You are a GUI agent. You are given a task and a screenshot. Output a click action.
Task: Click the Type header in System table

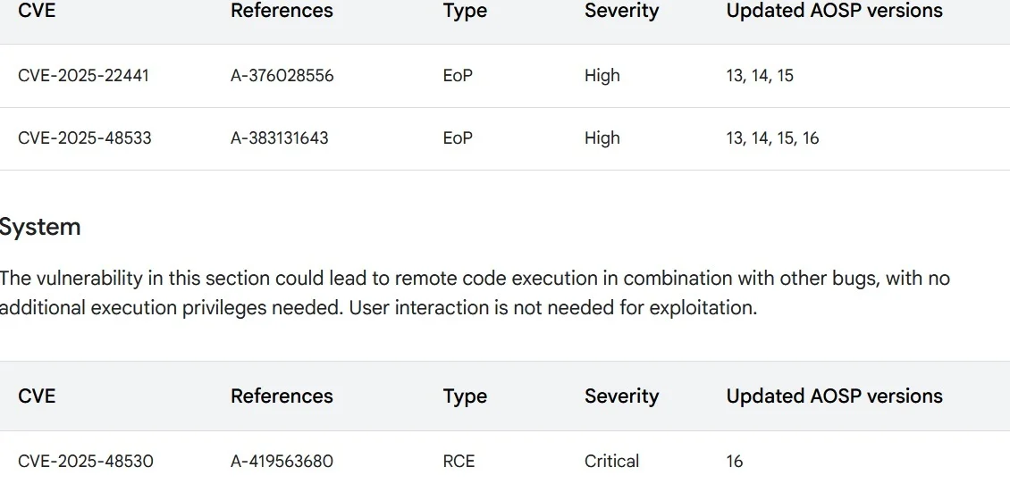(465, 396)
